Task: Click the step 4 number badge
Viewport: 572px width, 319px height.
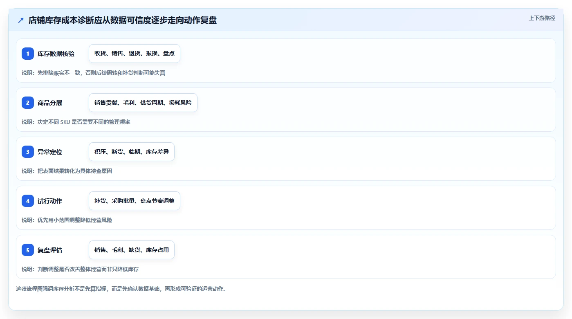Action: 28,201
